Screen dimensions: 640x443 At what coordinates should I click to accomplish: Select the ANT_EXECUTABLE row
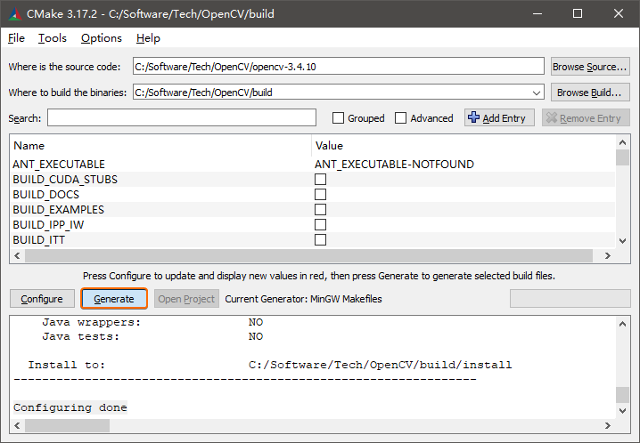[312, 164]
